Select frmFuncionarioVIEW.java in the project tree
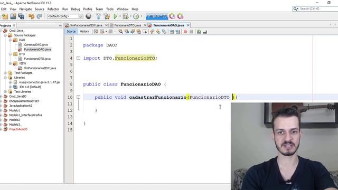338x190 pixels. click(x=40, y=68)
